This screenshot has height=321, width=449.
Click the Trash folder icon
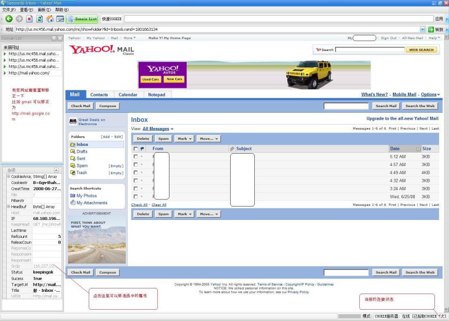[73, 173]
